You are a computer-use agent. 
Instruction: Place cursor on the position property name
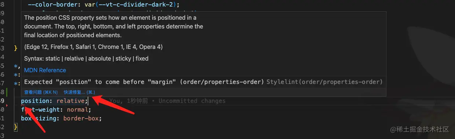point(37,101)
